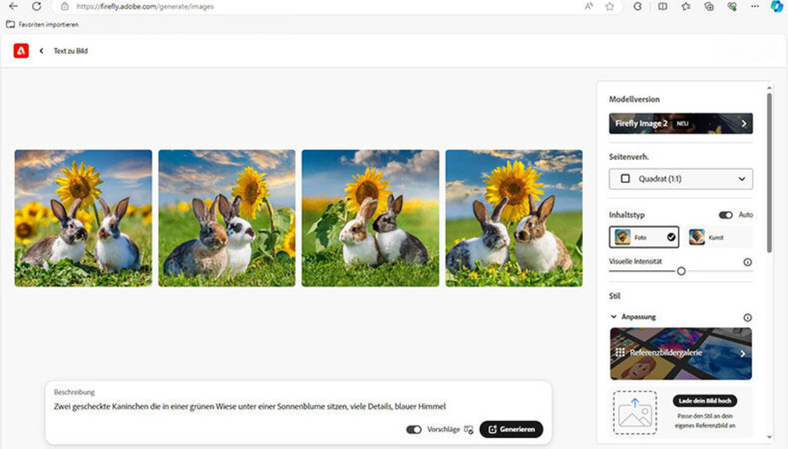
Task: Collapse the Anpassung section
Action: 614,317
